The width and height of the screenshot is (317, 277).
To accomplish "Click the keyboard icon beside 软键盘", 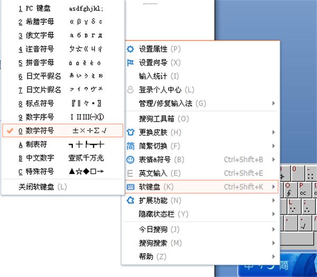I will coord(130,187).
